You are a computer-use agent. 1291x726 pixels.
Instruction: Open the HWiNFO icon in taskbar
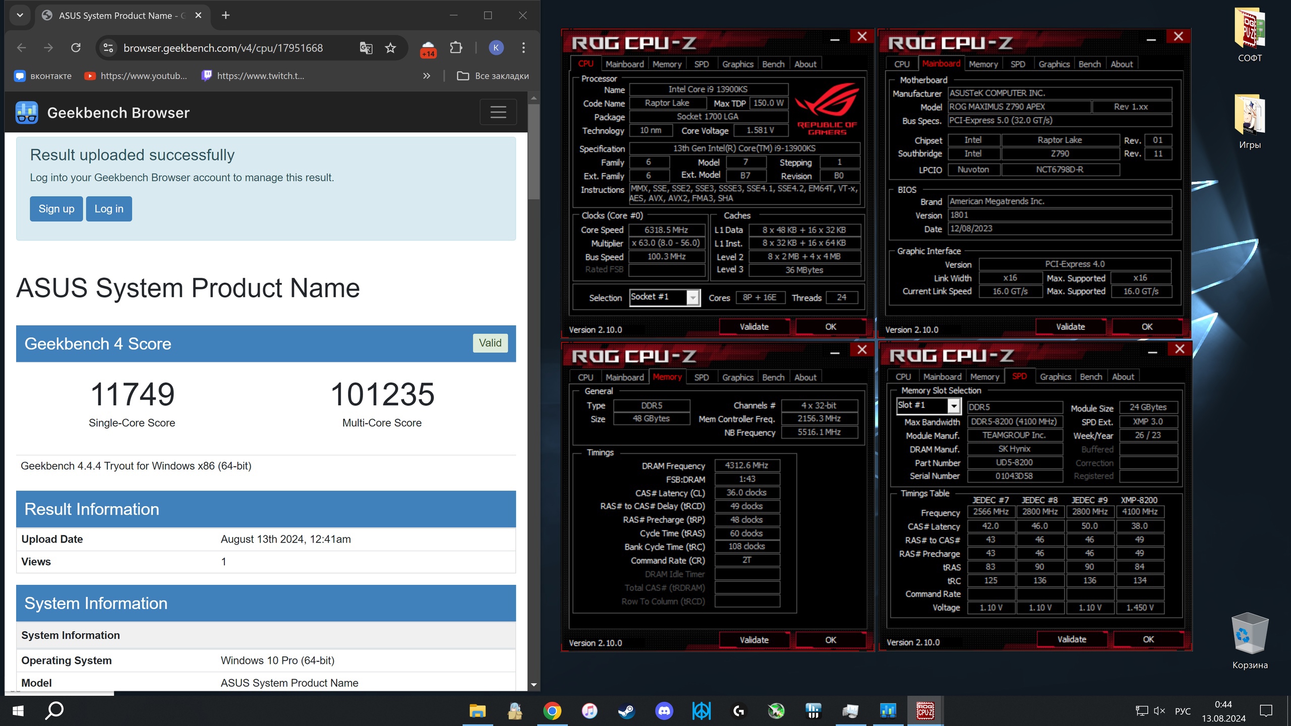813,711
